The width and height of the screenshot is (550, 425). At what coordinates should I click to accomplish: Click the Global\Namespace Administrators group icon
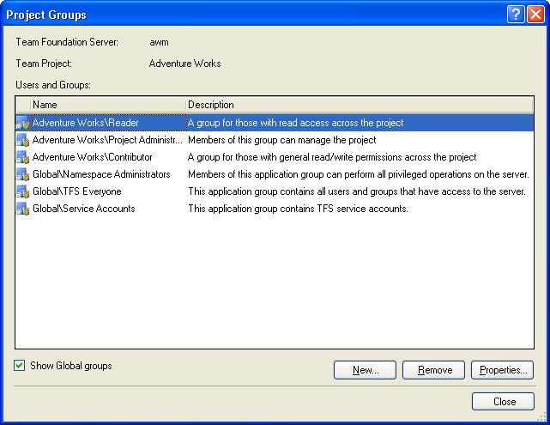click(22, 175)
